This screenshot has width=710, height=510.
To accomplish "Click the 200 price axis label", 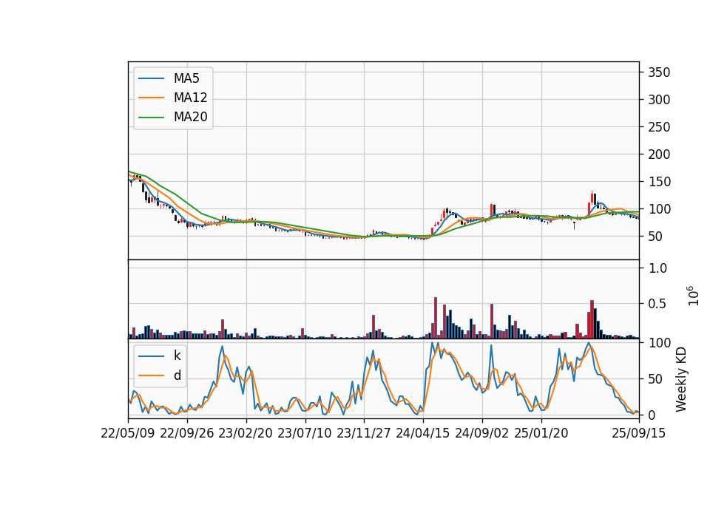I will coord(659,154).
